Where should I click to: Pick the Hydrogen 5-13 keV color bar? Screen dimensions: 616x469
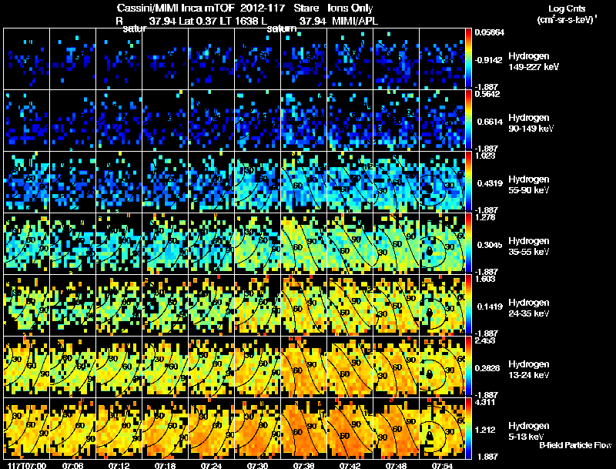click(468, 428)
